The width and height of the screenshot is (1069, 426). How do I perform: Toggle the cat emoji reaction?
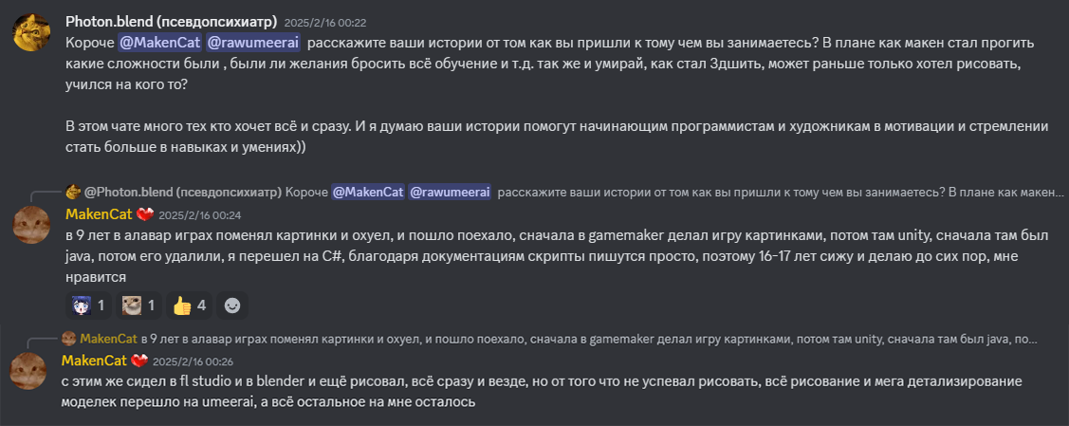pos(139,306)
